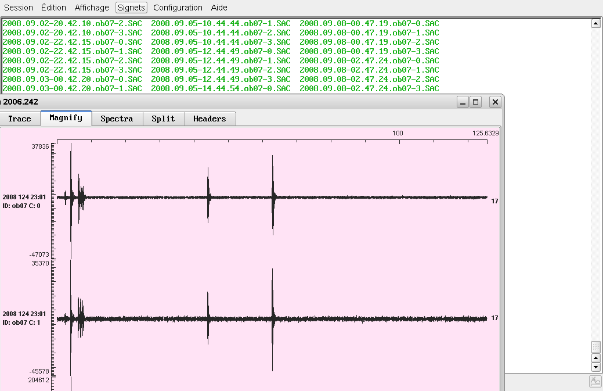Expand the Configuration menu
603x391 pixels.
[178, 8]
